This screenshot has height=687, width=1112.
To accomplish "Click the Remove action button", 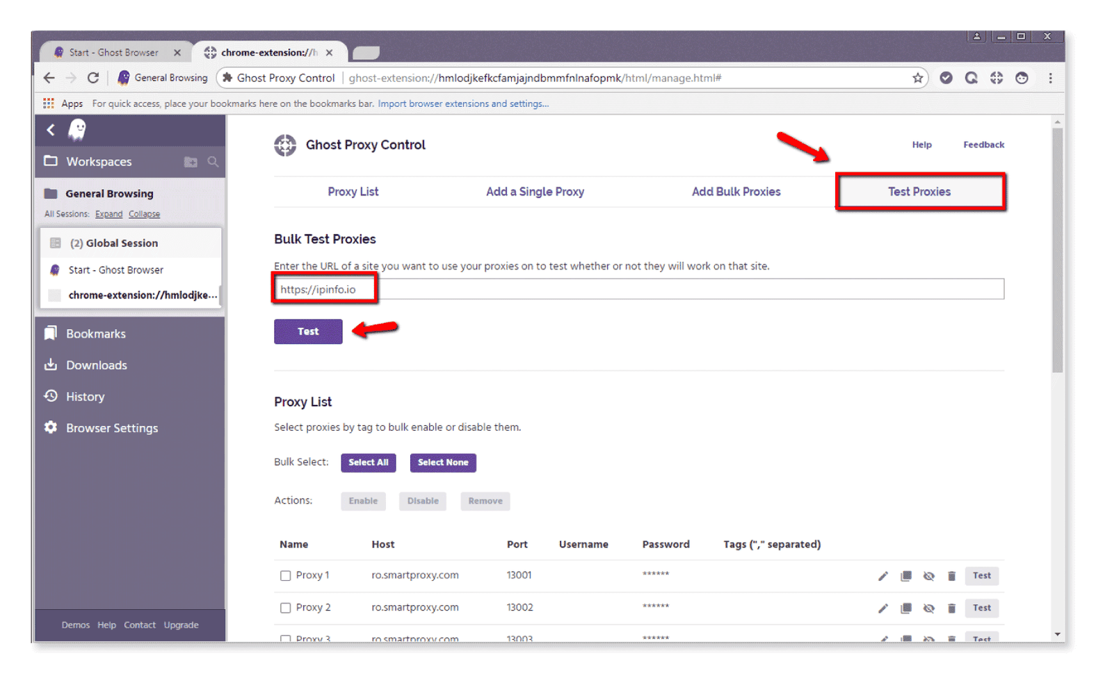I will pos(485,501).
